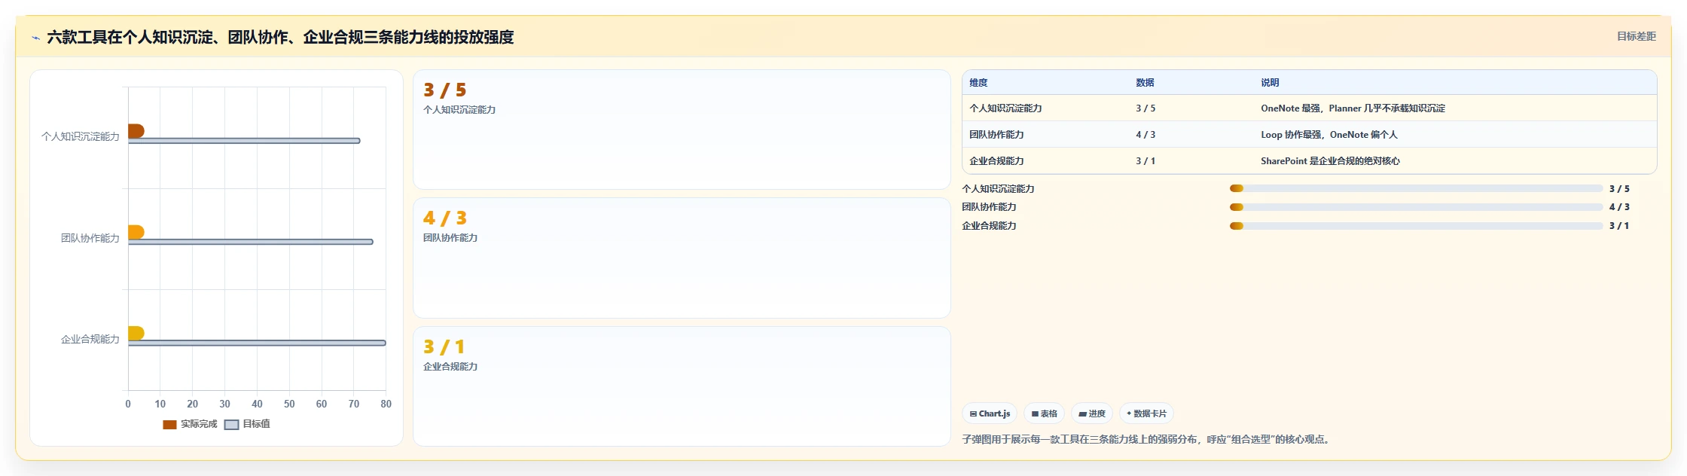Toggle the 目标值 series in the chart legend
Viewport: 1687px width, 476px height.
coord(247,424)
